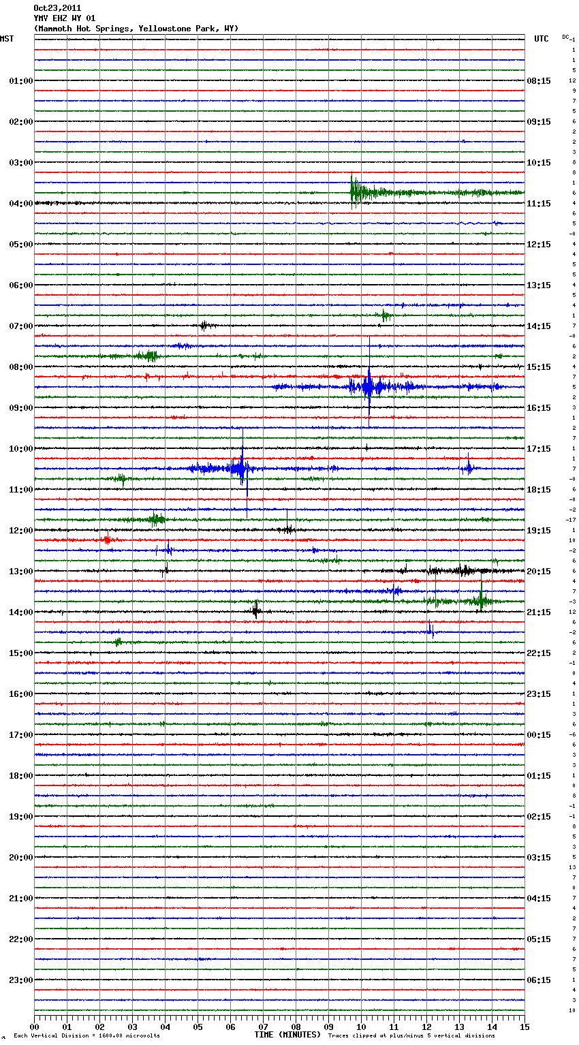This screenshot has height=1045, width=579.
Task: Select the 22:00 MST time label
Action: click(x=20, y=939)
